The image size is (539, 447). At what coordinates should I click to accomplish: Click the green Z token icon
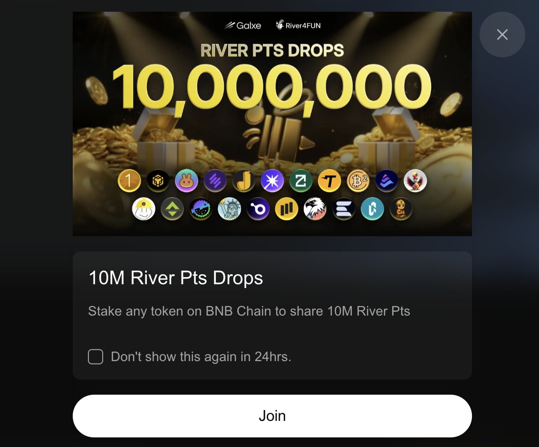301,180
